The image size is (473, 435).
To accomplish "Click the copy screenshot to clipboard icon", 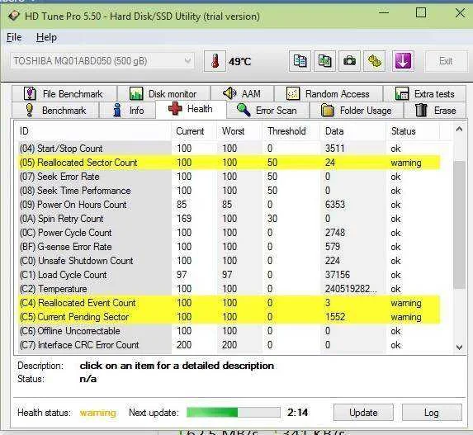I will point(324,61).
